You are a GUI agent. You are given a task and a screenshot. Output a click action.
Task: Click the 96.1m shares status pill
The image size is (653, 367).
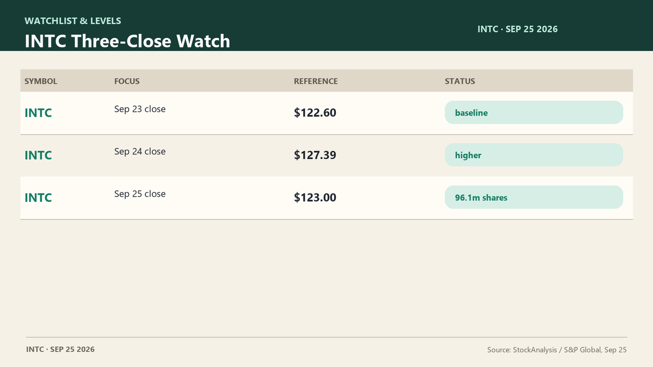[534, 197]
